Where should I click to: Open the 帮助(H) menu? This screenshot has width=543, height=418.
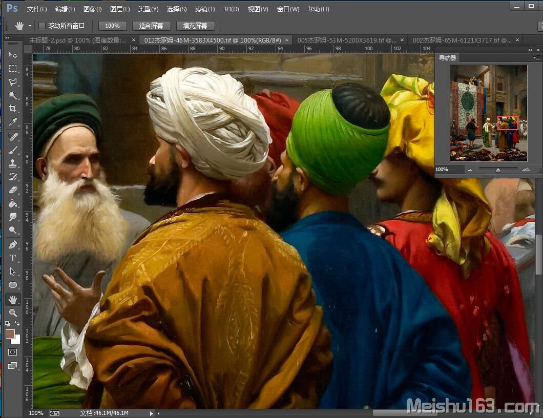tap(318, 9)
